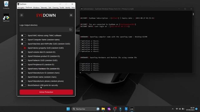This screenshot has height=112, width=200.
Task: Open the round red-badged taskbar icon
Action: (x=115, y=109)
